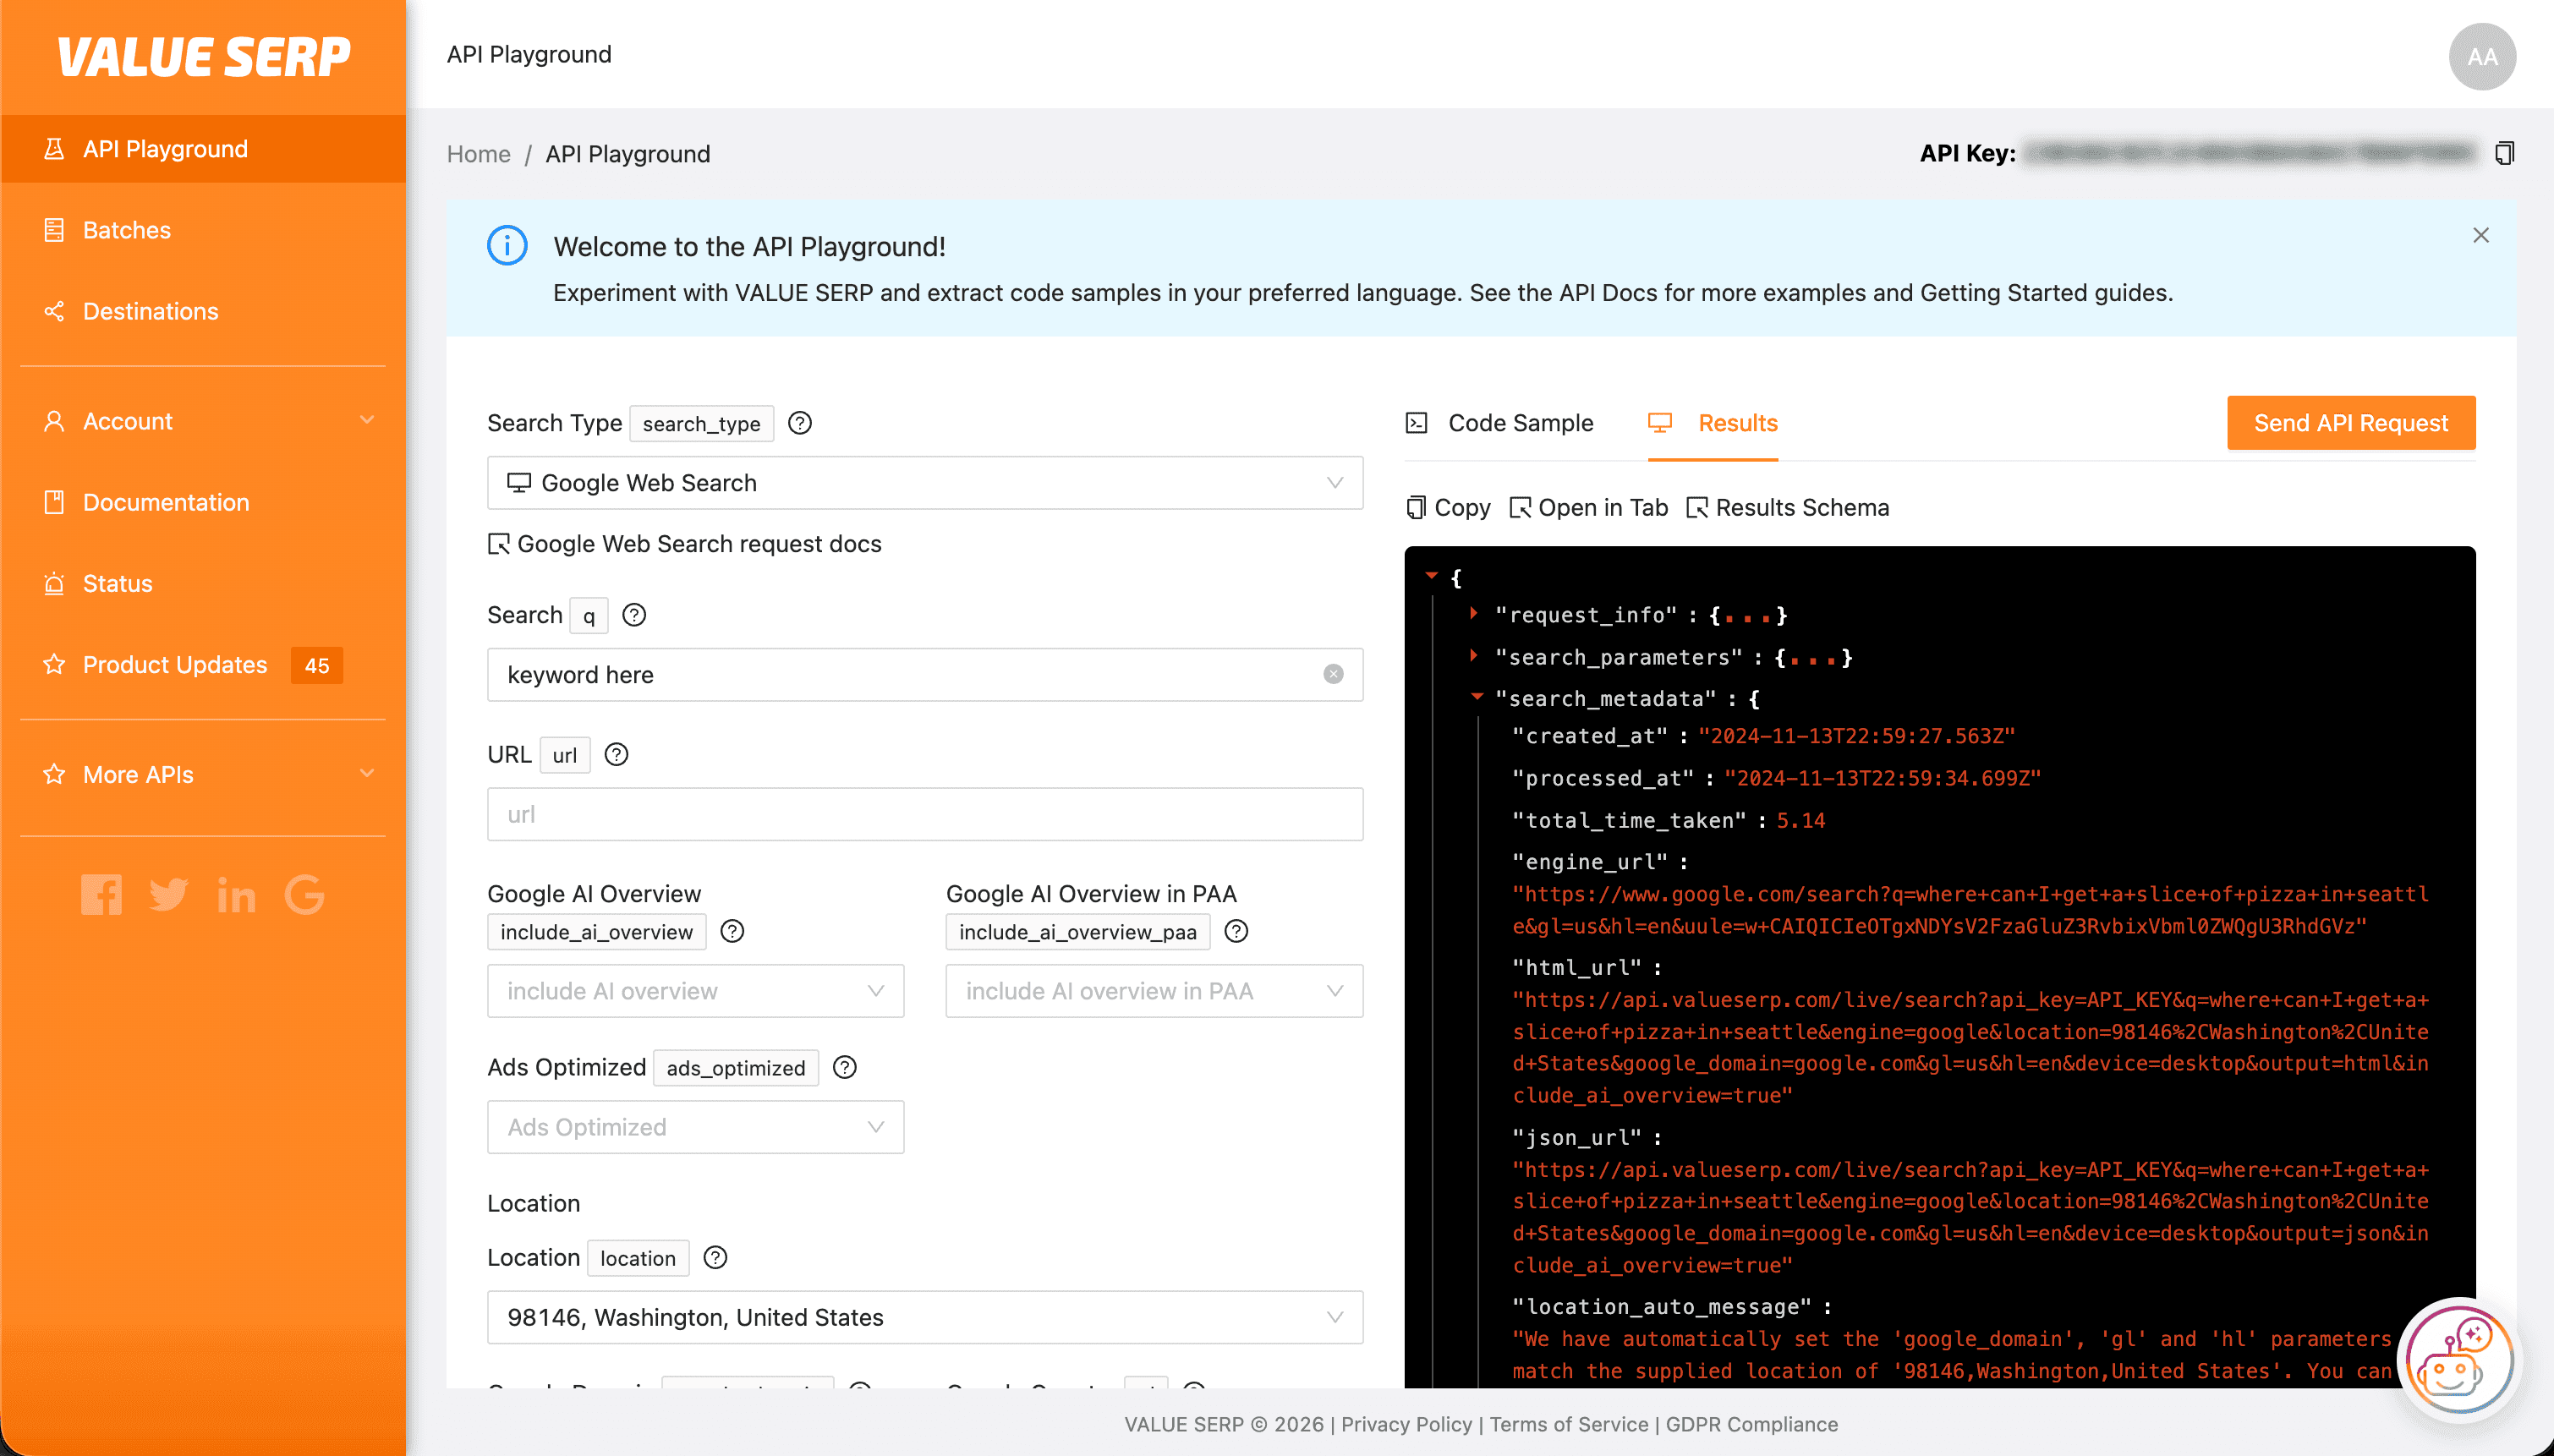Open the Terms of Service footer link
This screenshot has height=1456, width=2554.
tap(1569, 1424)
